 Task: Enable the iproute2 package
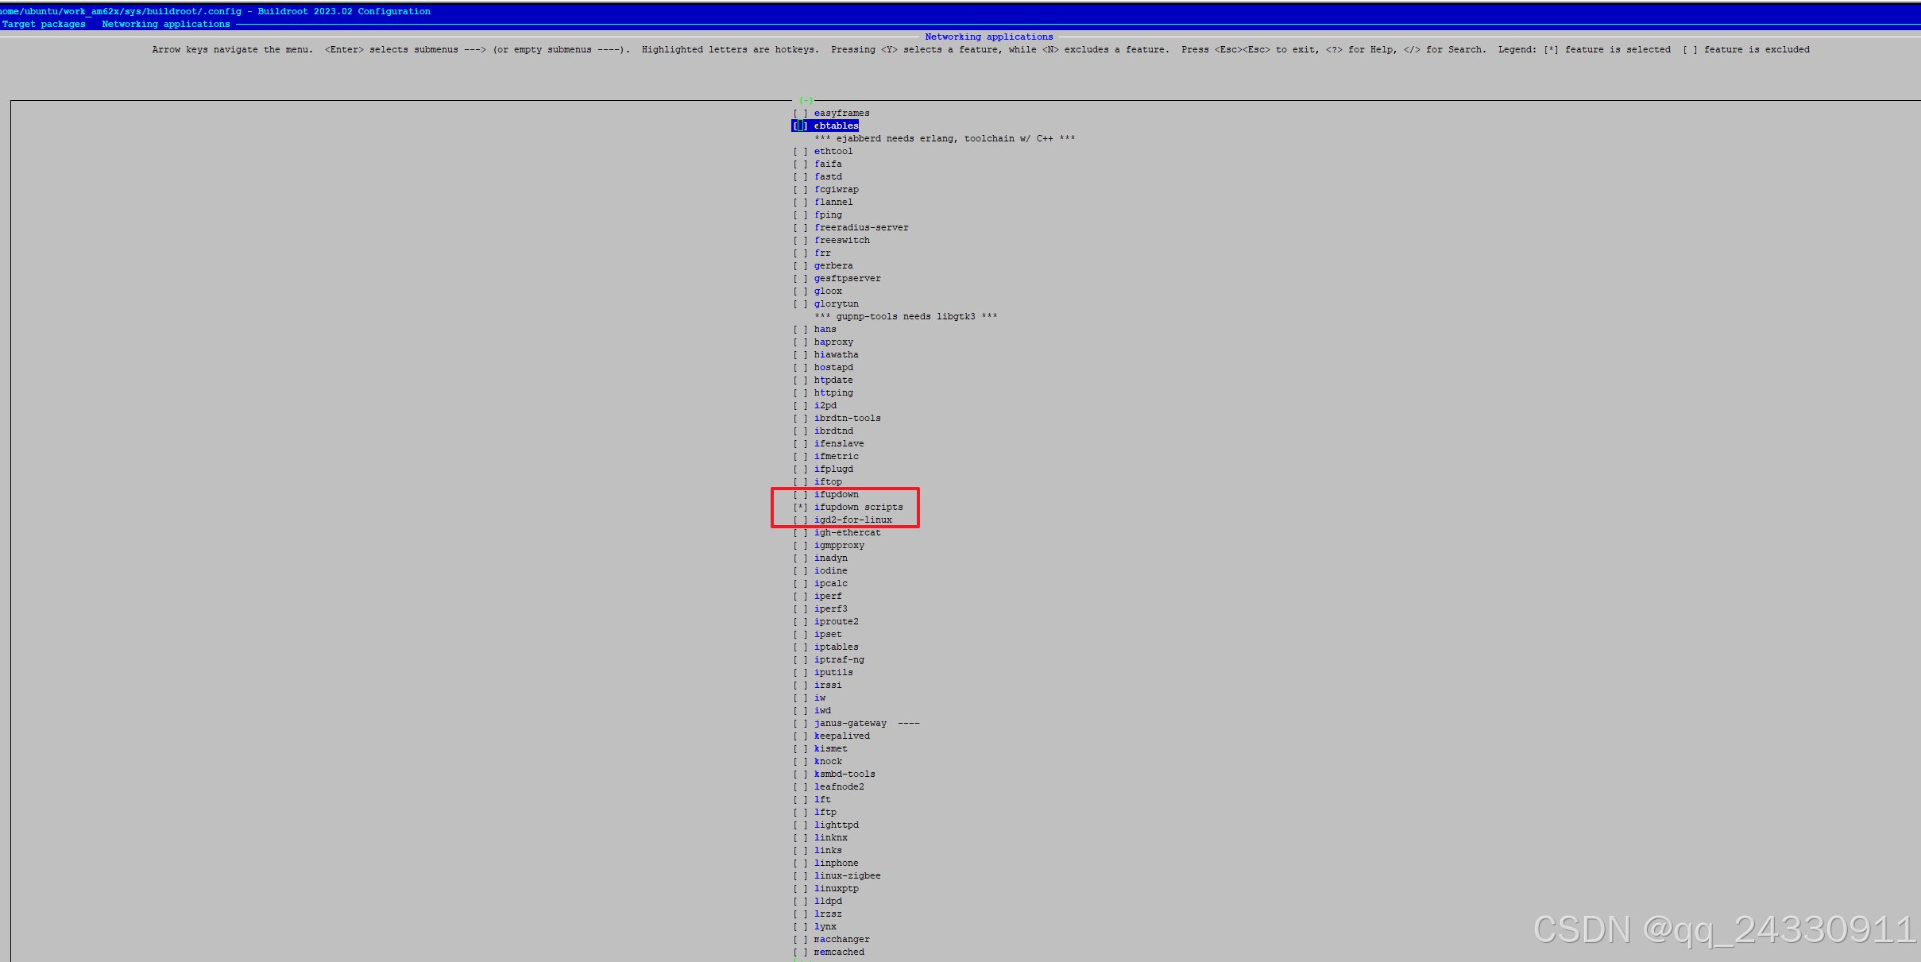coord(801,621)
